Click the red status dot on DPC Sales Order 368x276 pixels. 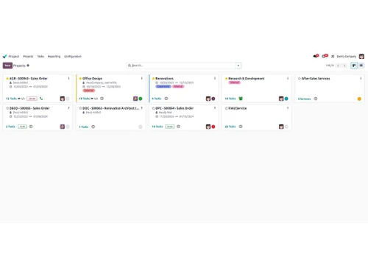[213, 127]
